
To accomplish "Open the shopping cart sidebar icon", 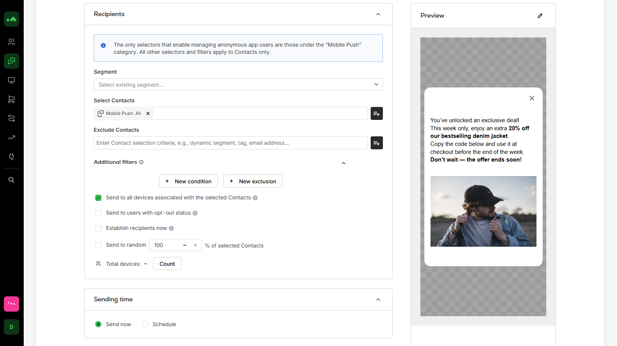I will click(x=11, y=99).
